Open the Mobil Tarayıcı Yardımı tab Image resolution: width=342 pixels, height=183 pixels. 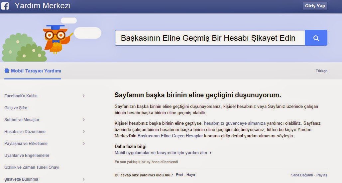point(33,71)
